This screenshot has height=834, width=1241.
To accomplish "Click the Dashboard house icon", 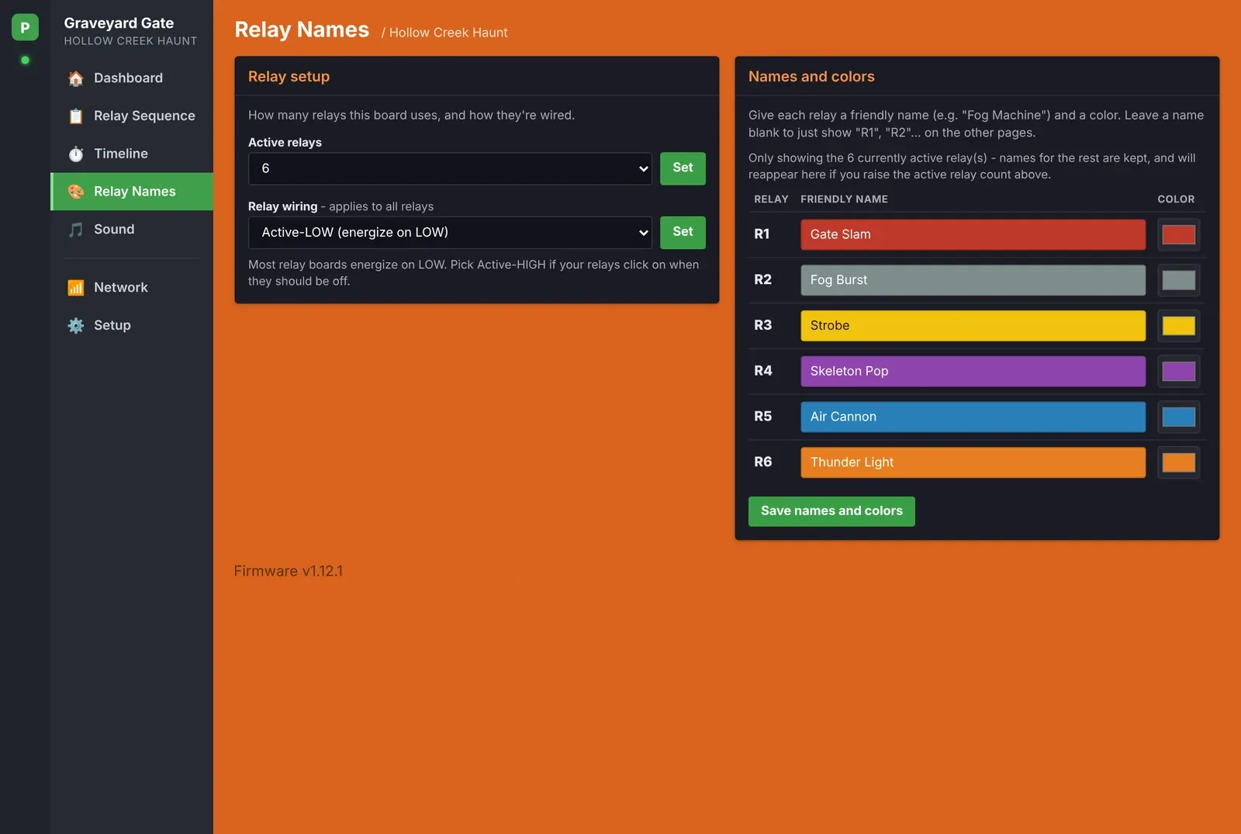I will (75, 78).
